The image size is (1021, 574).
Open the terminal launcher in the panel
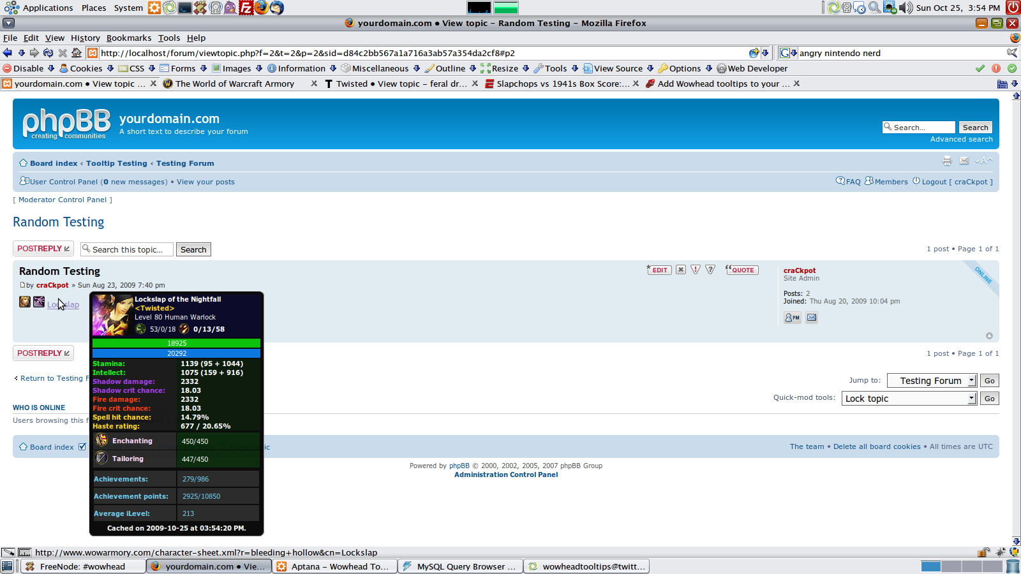point(185,8)
